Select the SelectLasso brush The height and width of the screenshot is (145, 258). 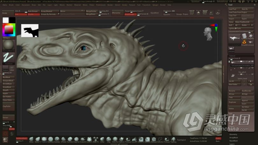[x=160, y=139]
